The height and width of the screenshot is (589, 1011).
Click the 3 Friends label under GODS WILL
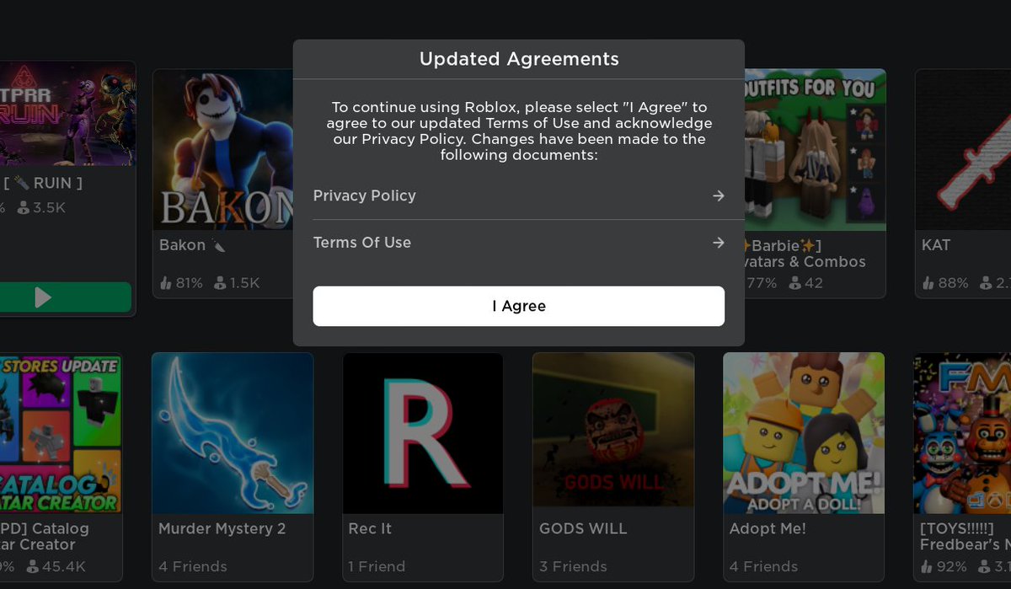574,566
